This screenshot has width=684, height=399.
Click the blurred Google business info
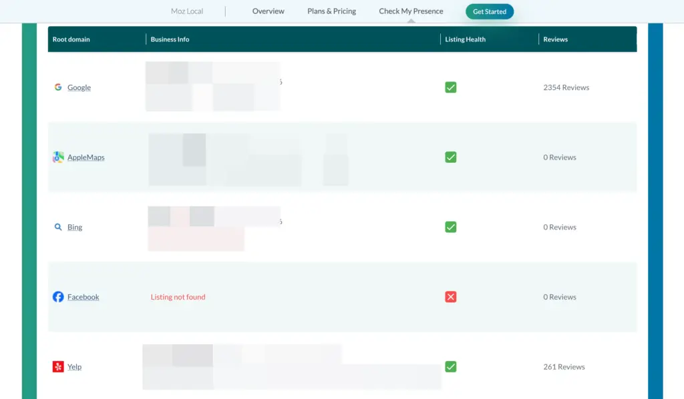213,86
